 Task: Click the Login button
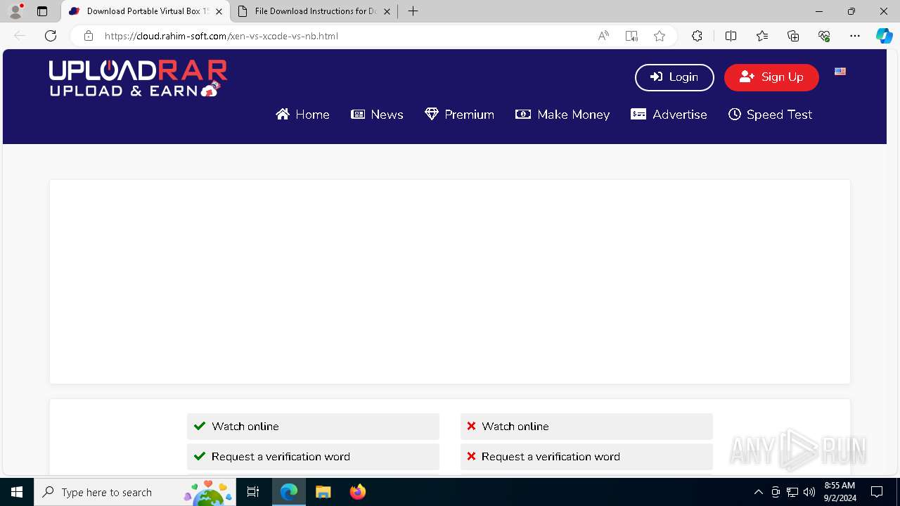tap(674, 77)
